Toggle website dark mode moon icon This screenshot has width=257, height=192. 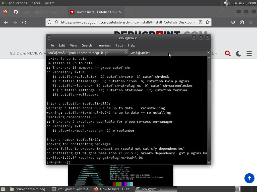238,53
